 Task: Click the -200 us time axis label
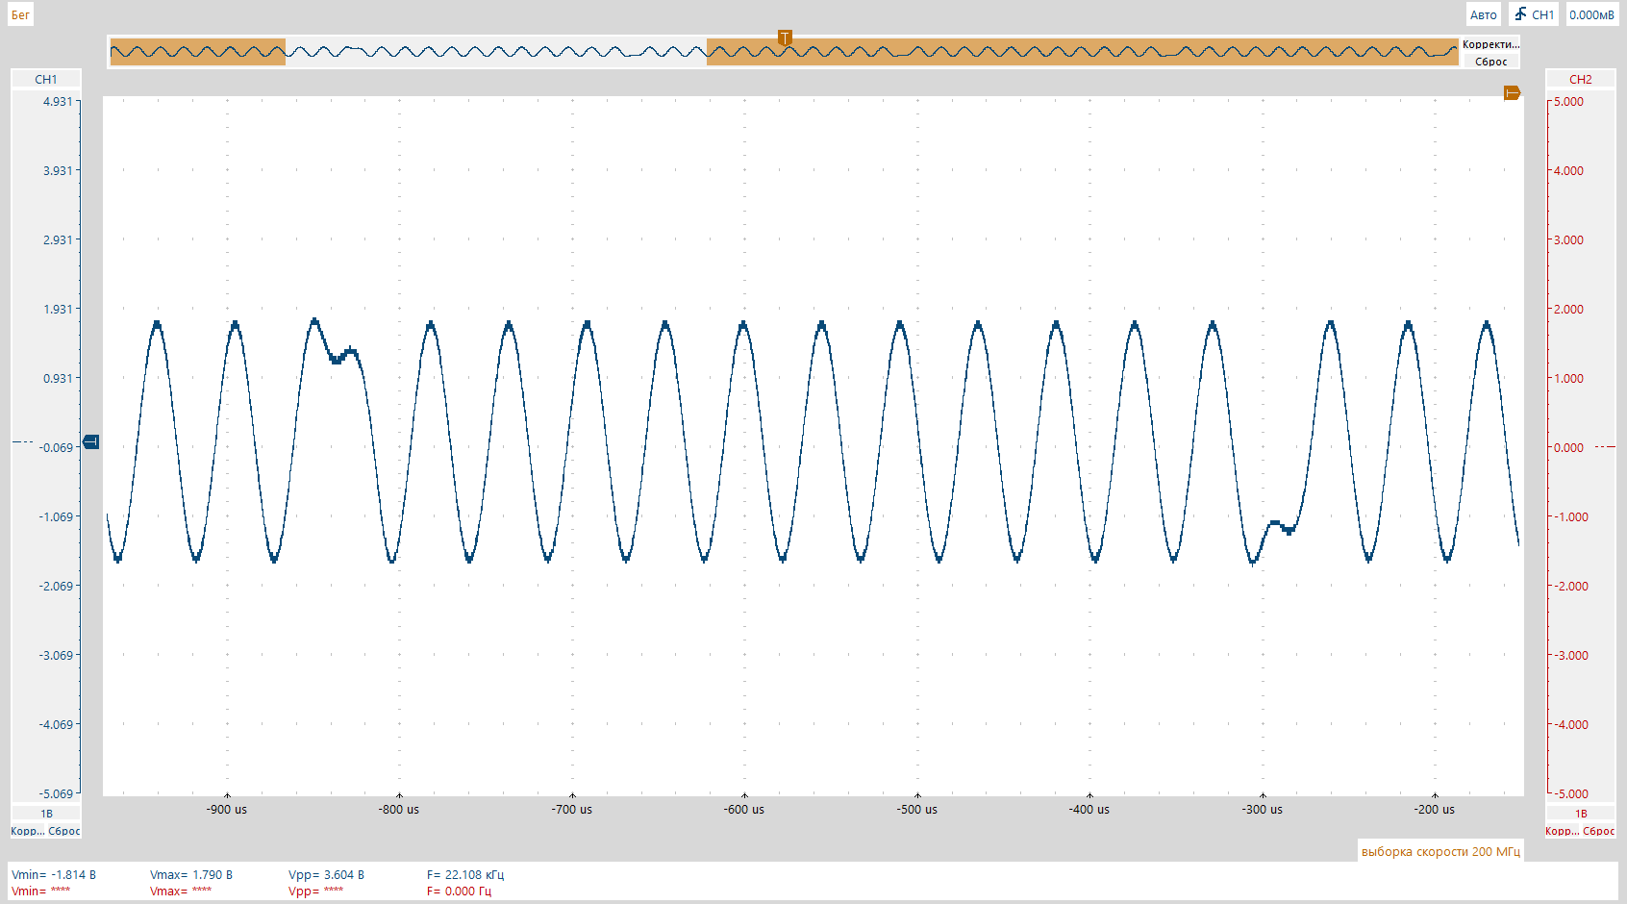tap(1435, 810)
